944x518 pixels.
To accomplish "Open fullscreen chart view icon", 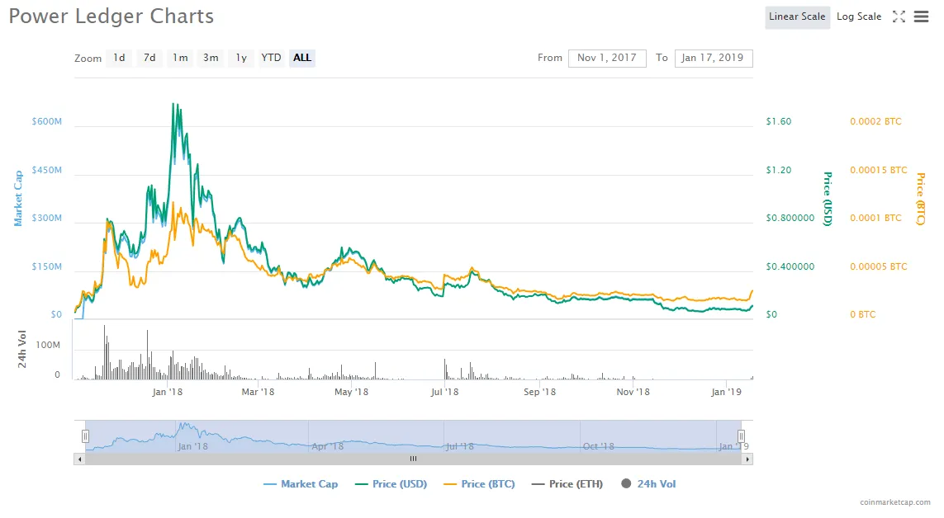I will point(899,16).
